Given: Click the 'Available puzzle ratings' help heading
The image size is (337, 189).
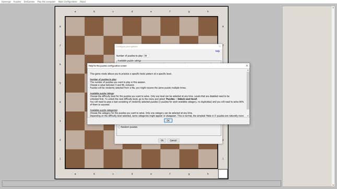Looking at the screenshot, I should pos(102,94).
